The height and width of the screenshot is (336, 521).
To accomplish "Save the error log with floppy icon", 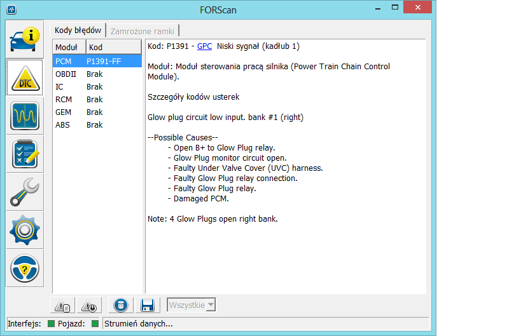I will (x=148, y=306).
